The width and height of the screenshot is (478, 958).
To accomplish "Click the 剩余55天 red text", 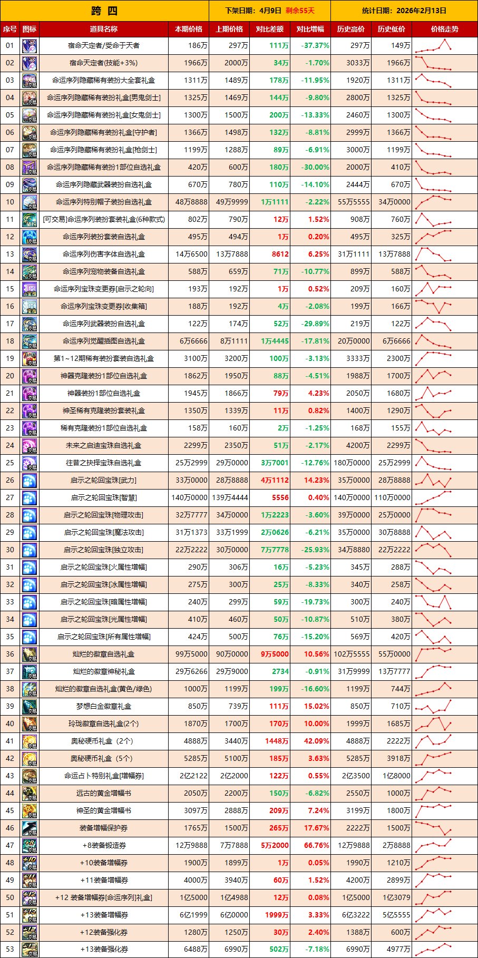I will coord(300,11).
